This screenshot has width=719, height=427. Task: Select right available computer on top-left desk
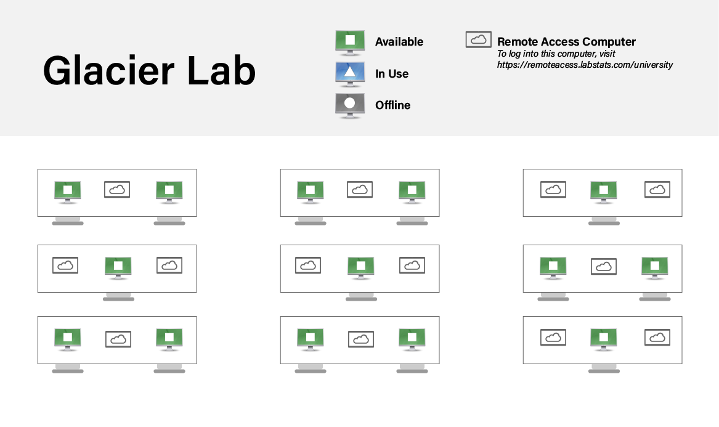[169, 192]
